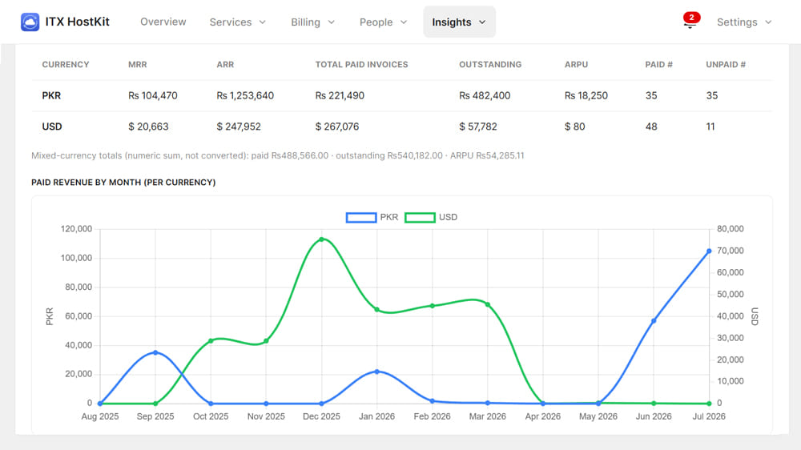The height and width of the screenshot is (450, 801).
Task: Click the Outstanding column header
Action: click(490, 64)
